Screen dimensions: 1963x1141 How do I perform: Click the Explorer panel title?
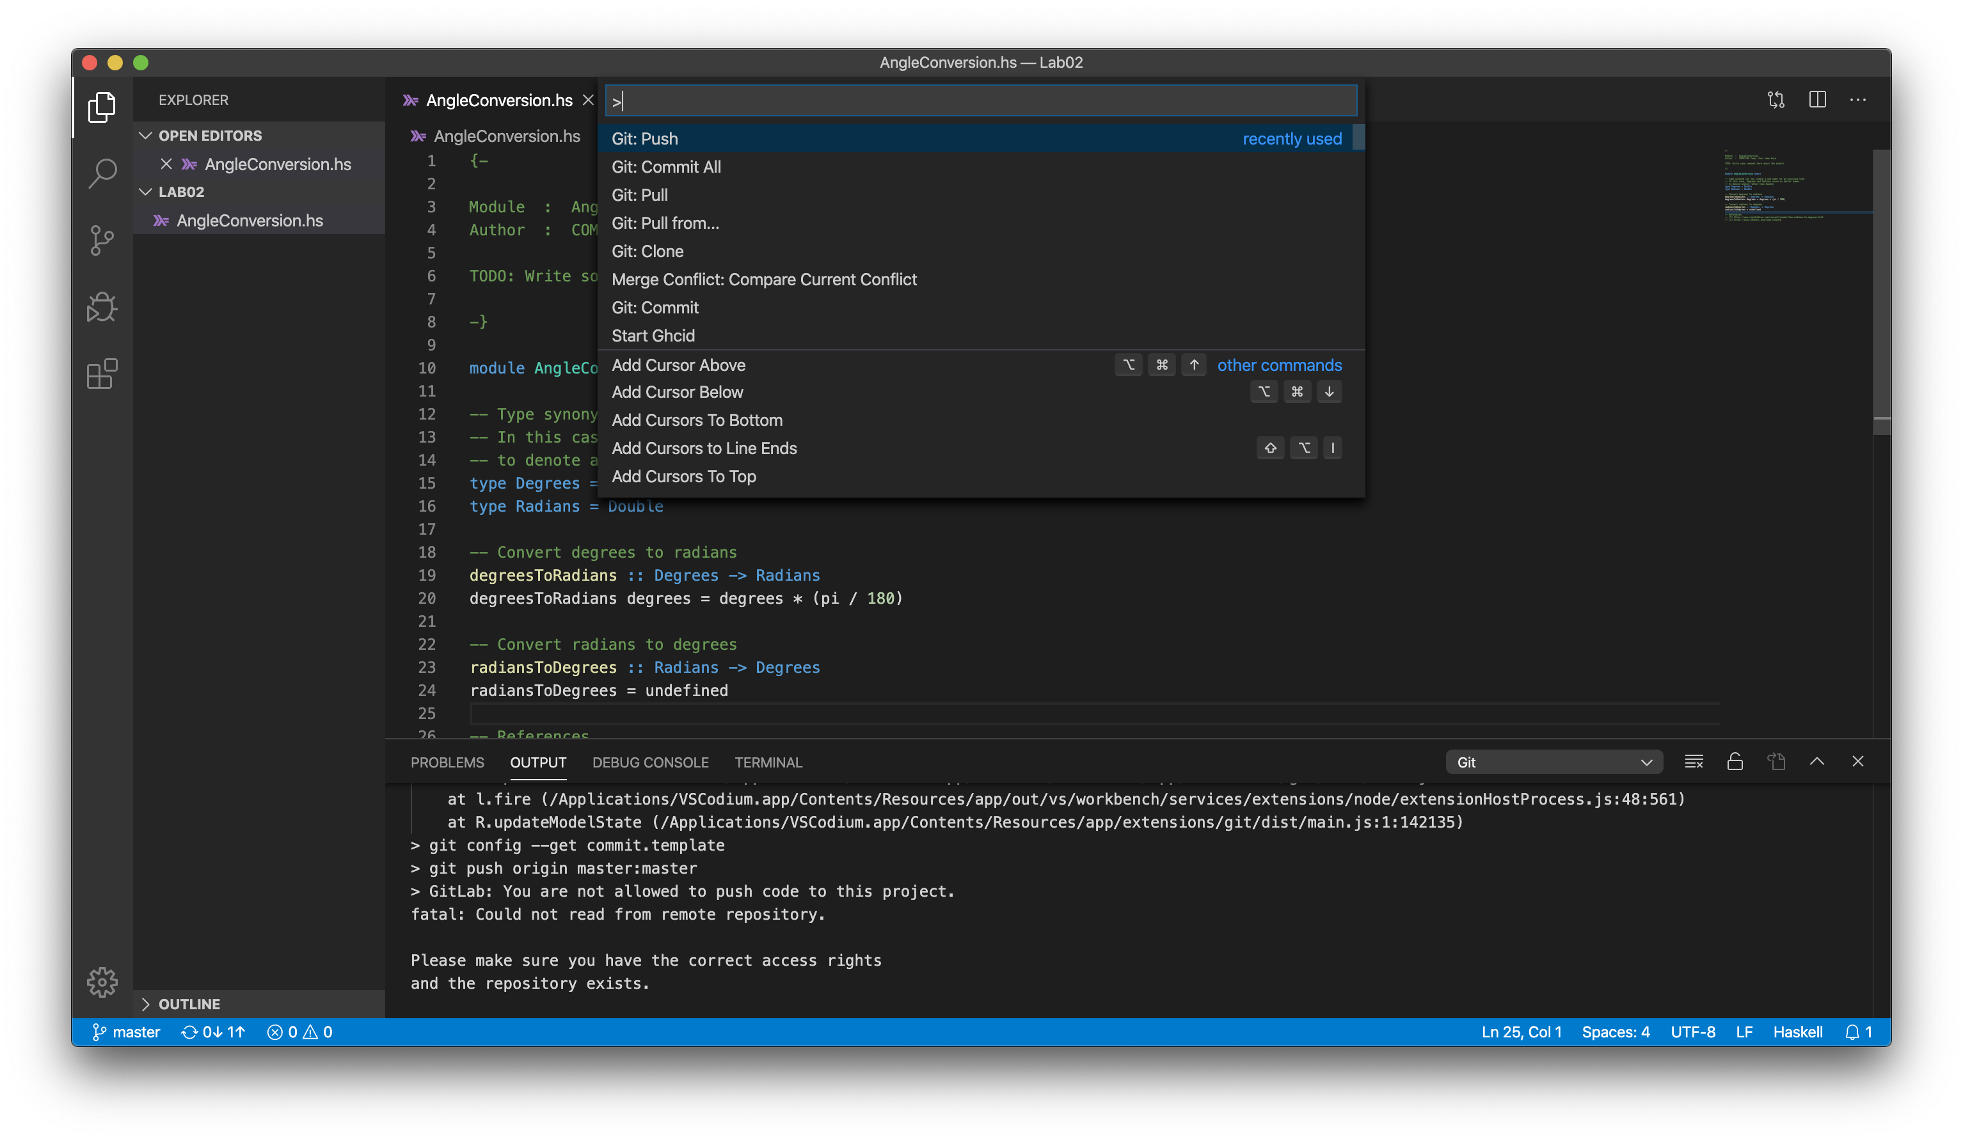pos(193,100)
